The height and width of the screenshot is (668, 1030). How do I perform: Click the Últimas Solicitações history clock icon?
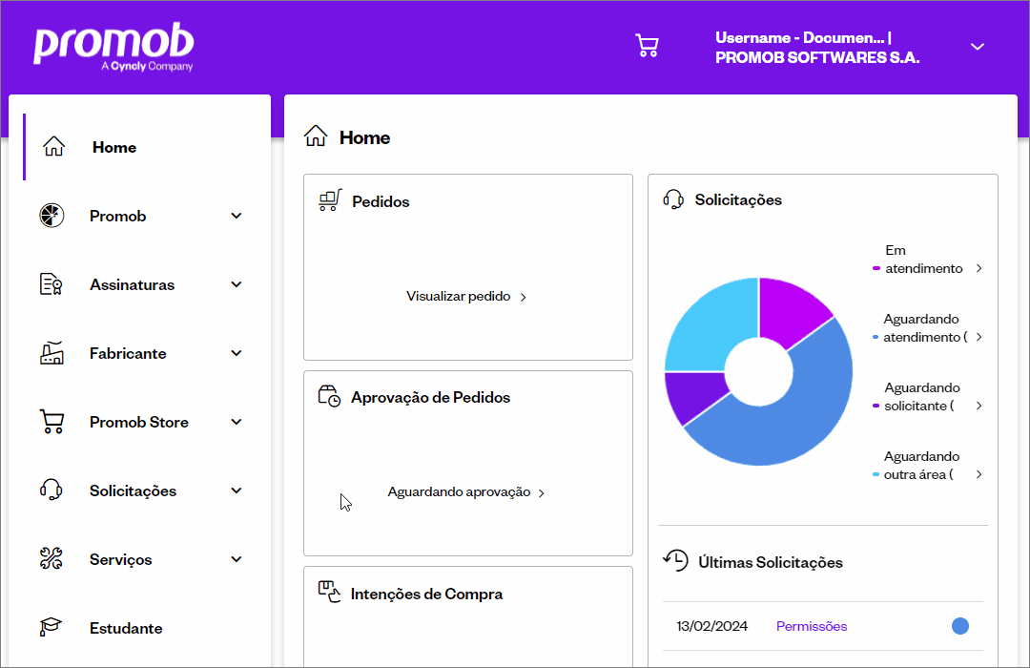point(675,561)
